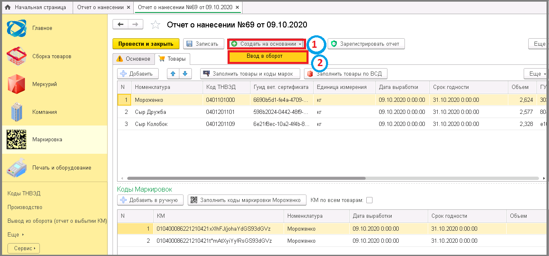Screen dimensions: 549x256
Task: Open the Компания building icon
Action: (17, 112)
